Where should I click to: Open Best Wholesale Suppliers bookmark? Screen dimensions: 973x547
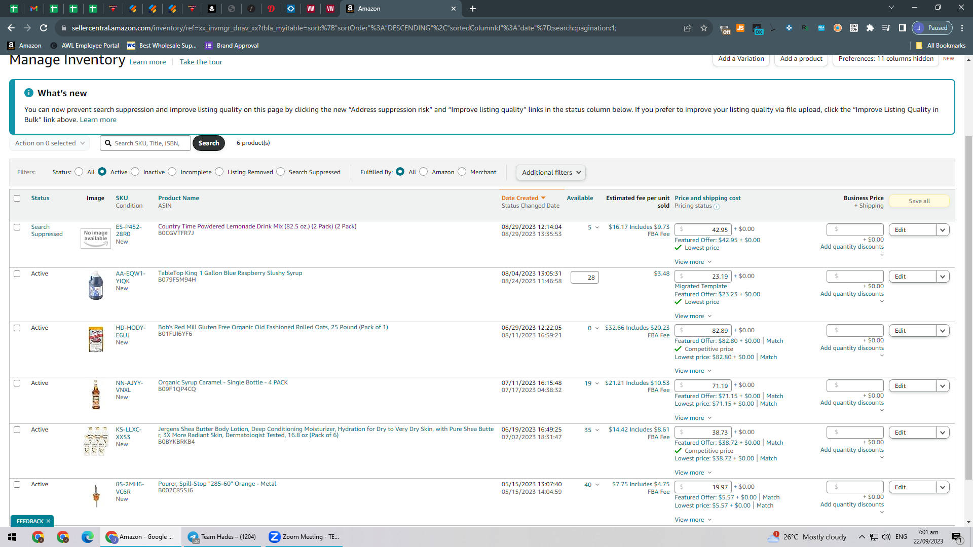[162, 46]
